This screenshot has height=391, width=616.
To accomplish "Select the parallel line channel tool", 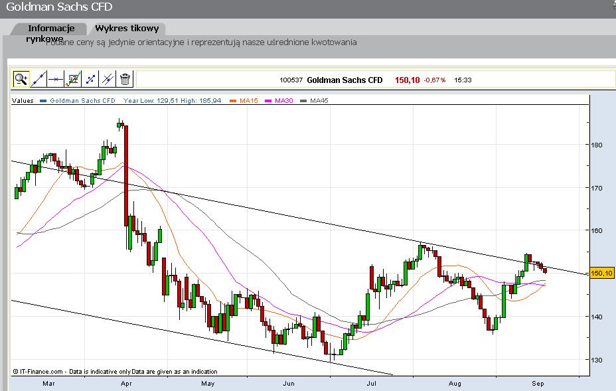I will [x=108, y=79].
